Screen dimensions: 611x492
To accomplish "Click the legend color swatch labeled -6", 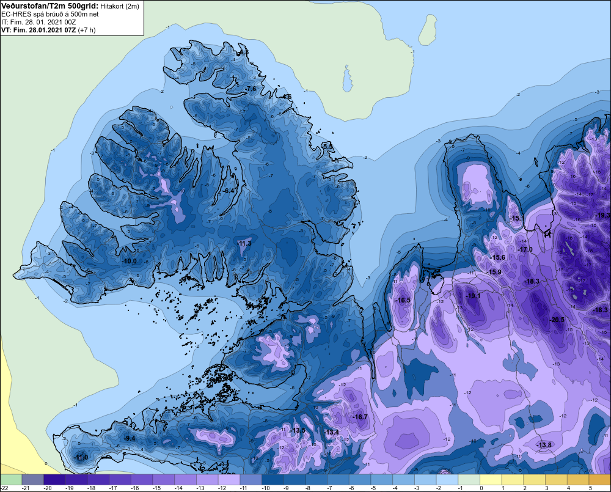I will point(360,479).
